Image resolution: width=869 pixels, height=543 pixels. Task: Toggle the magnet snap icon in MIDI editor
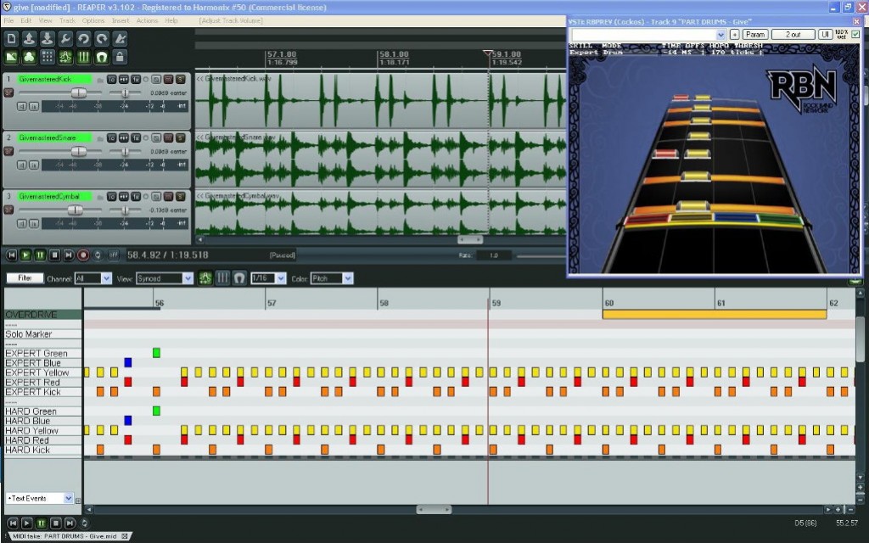click(x=240, y=278)
